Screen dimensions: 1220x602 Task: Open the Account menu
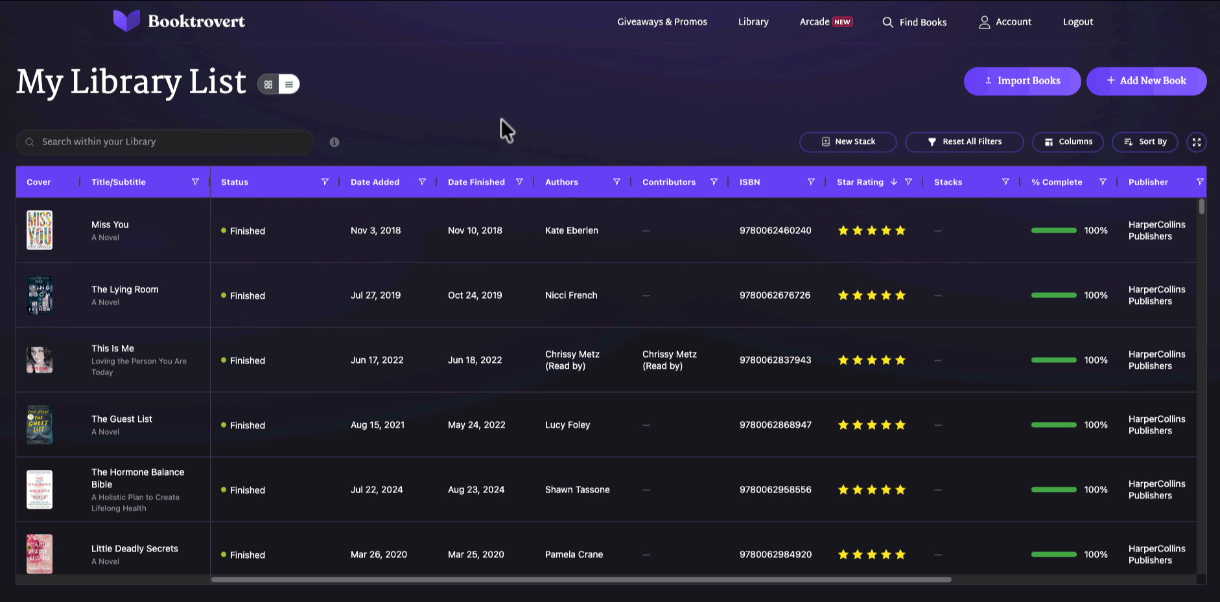(x=1005, y=22)
